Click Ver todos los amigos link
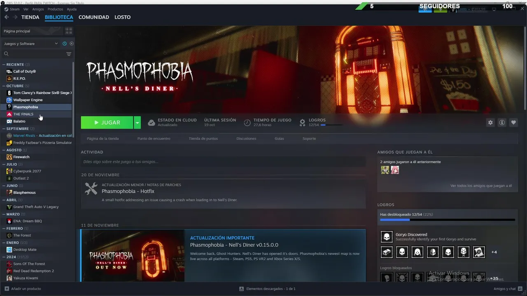 (x=481, y=186)
